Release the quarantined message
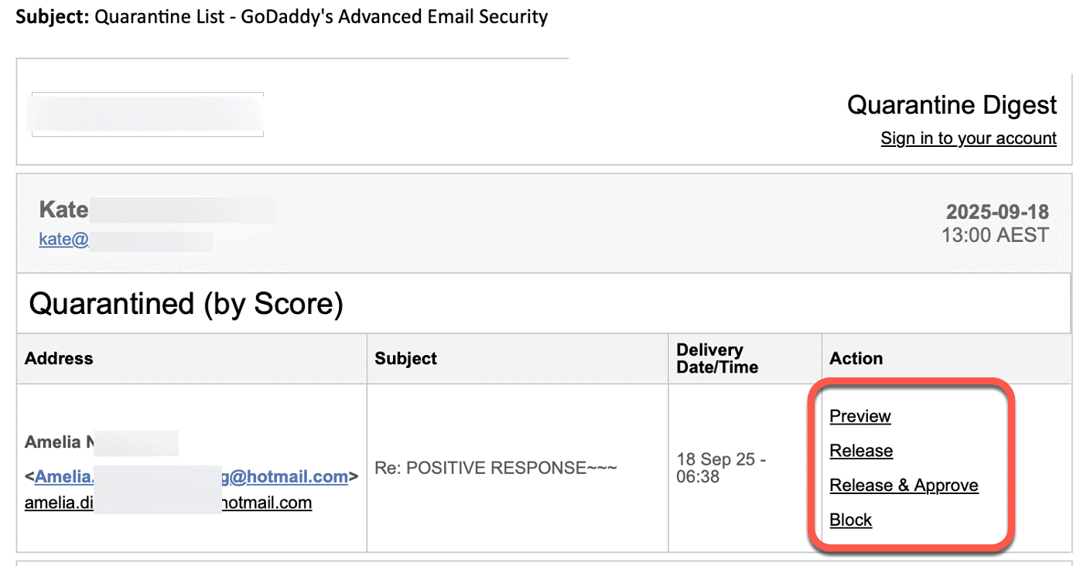Image resolution: width=1080 pixels, height=566 pixels. point(861,451)
